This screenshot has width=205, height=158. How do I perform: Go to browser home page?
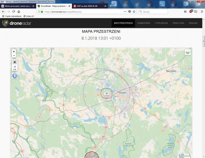19,12
